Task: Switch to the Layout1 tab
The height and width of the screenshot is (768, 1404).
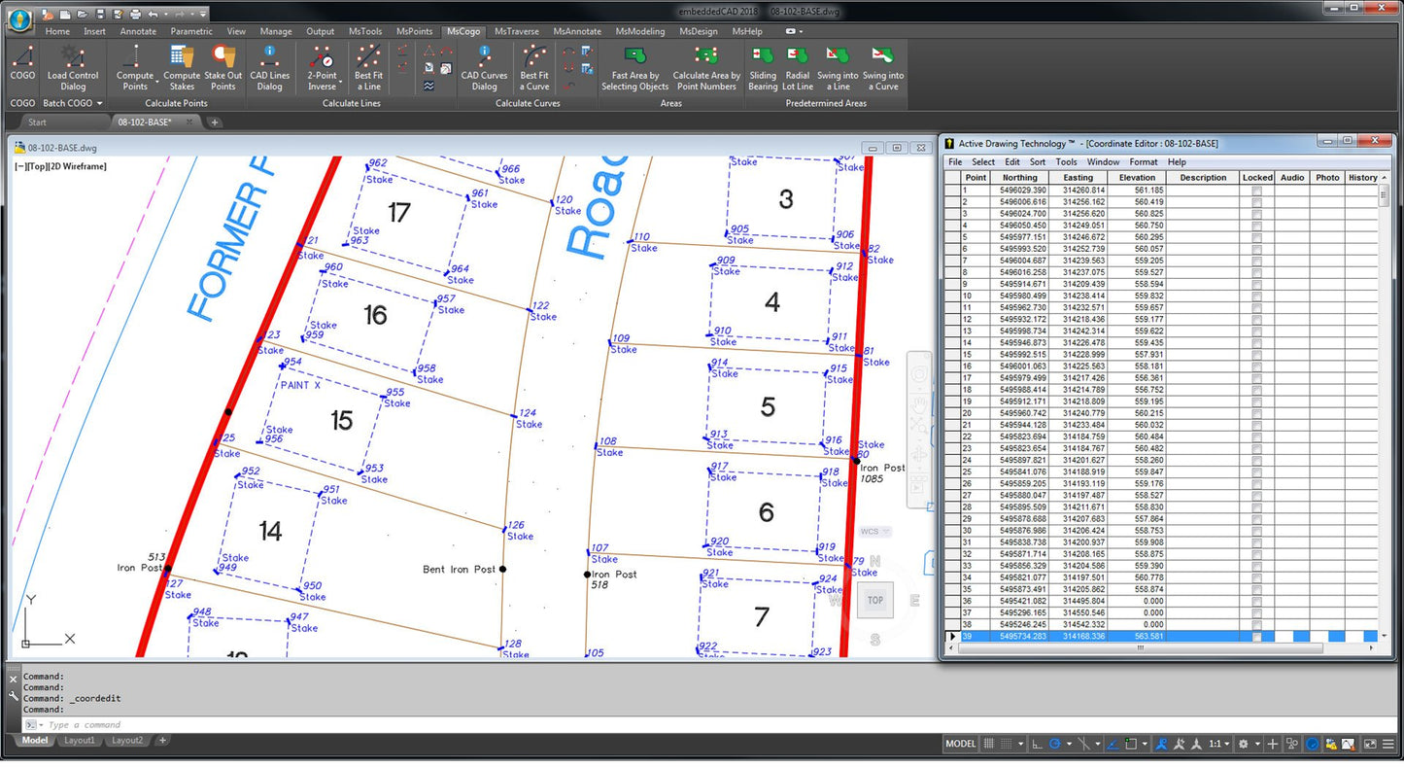Action: 80,740
